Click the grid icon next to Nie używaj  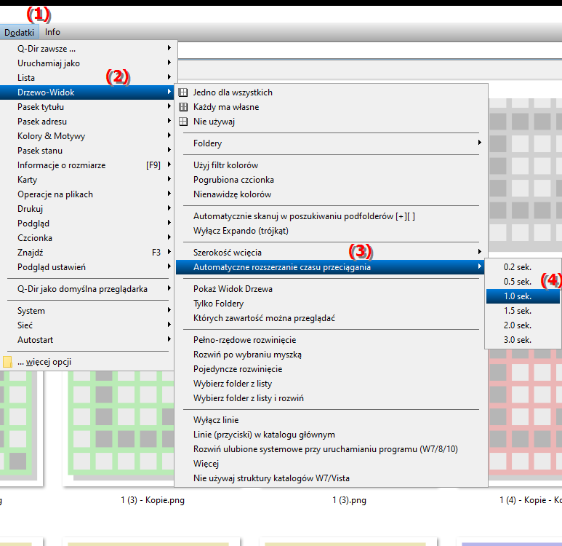click(x=183, y=122)
